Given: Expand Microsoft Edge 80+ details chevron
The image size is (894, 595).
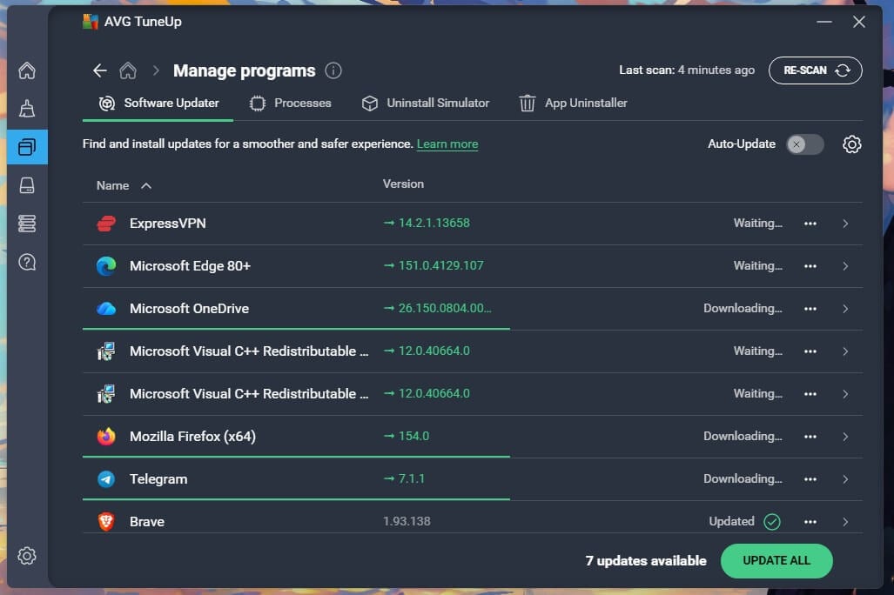Looking at the screenshot, I should pos(845,266).
